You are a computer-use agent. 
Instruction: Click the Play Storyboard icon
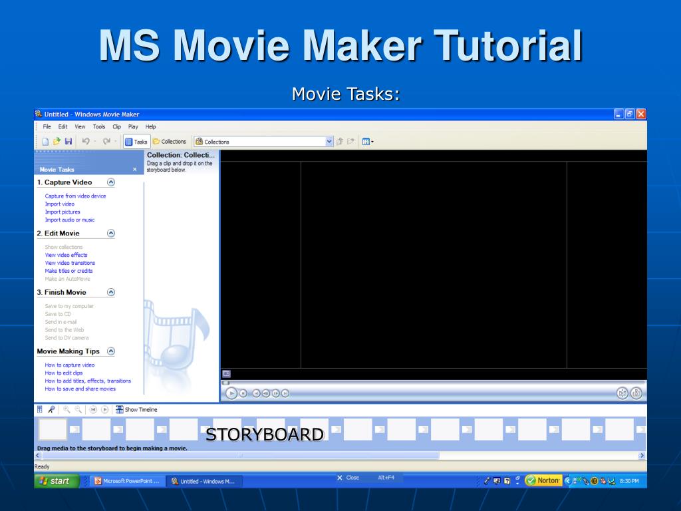tap(104, 409)
